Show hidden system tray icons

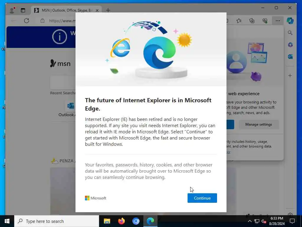250,221
